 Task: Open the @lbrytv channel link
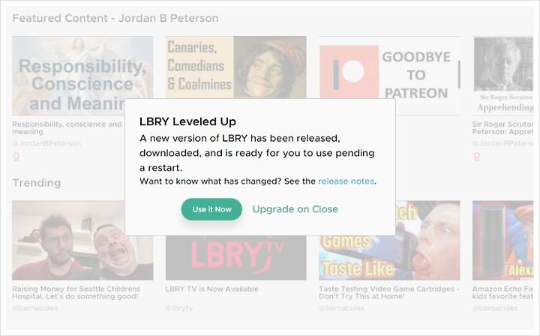point(179,308)
